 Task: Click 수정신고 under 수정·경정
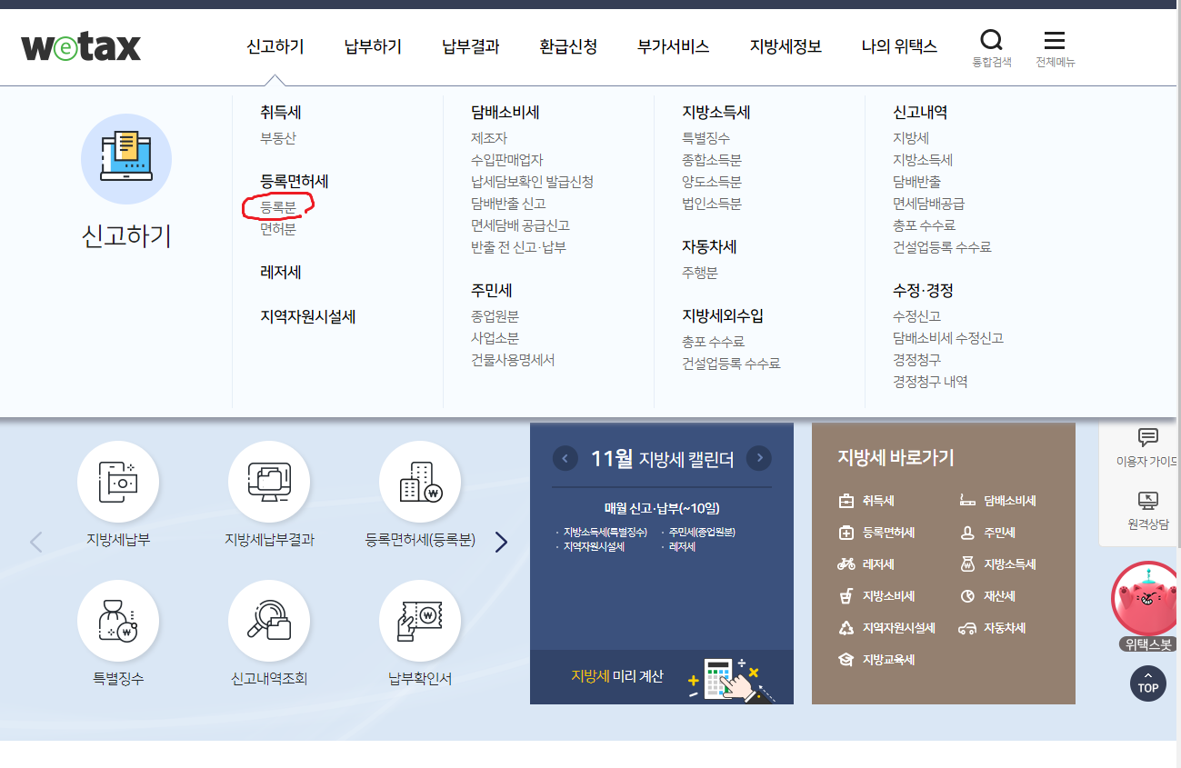click(917, 316)
